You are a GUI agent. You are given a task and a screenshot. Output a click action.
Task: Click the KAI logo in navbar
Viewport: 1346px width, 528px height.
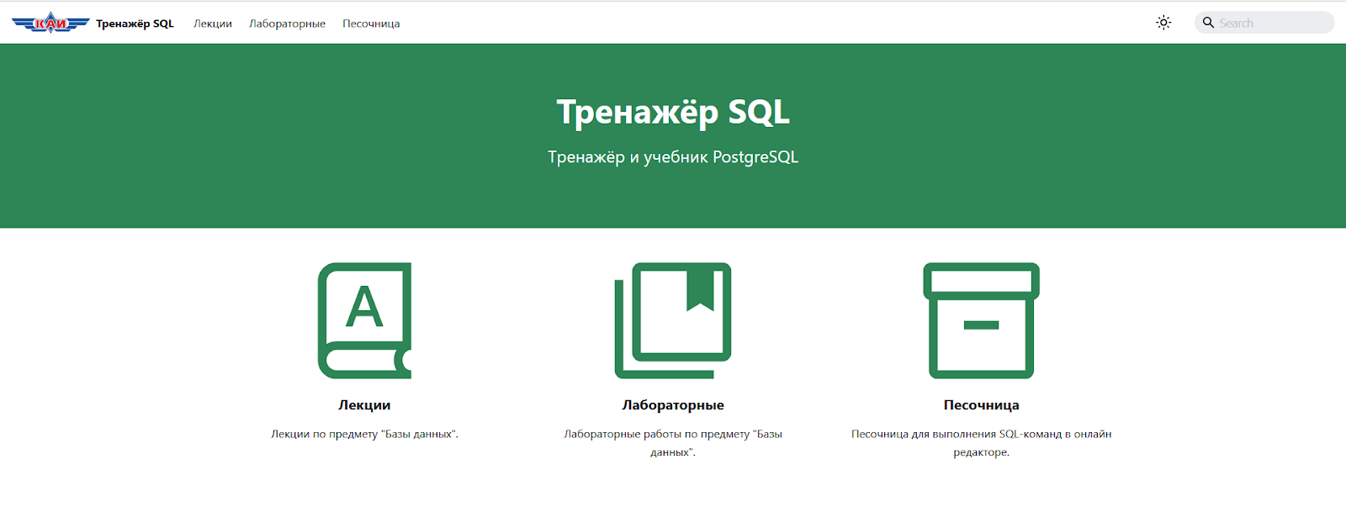[x=50, y=23]
